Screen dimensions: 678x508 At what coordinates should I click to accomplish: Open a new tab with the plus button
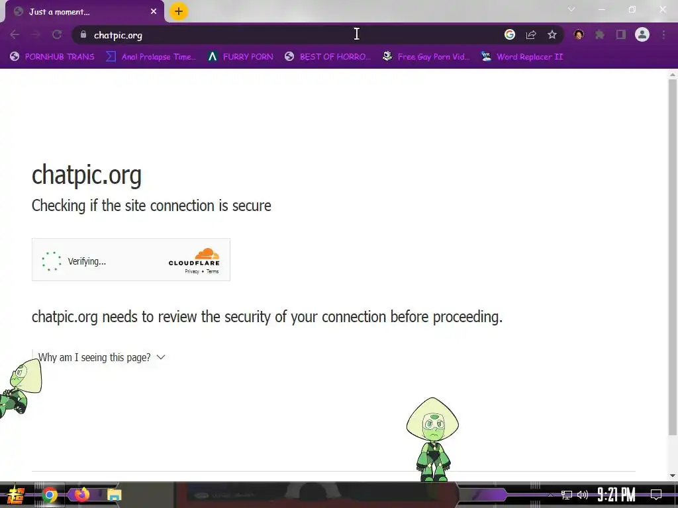pyautogui.click(x=179, y=11)
